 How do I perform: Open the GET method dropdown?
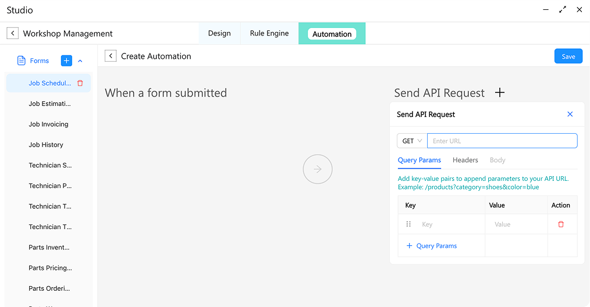412,141
